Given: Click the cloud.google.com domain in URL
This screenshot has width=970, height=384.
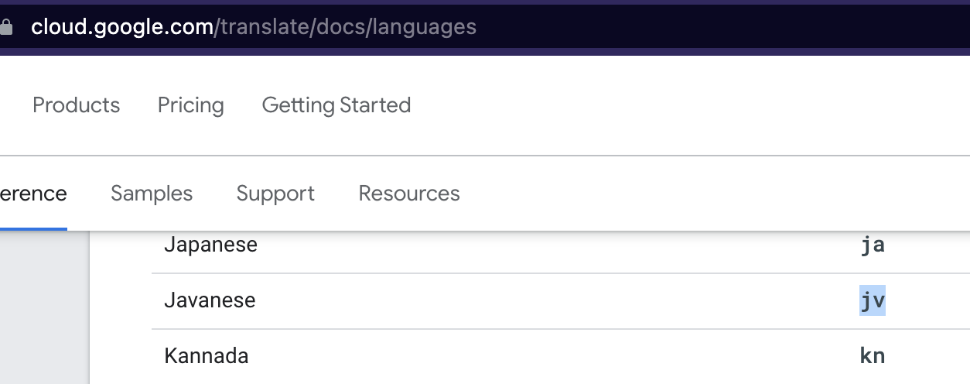Looking at the screenshot, I should (x=122, y=28).
